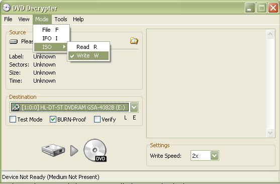Click the drive icon in Destination combo box
Screen dimensions: 280x184
point(16,107)
